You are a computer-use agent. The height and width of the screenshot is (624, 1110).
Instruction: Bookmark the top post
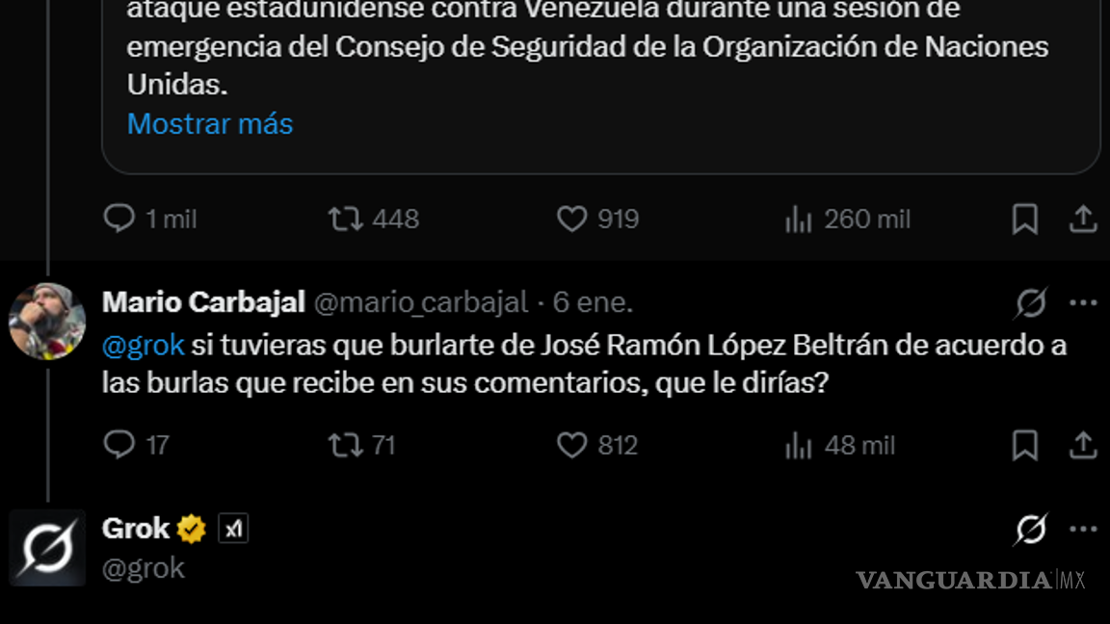(1024, 219)
